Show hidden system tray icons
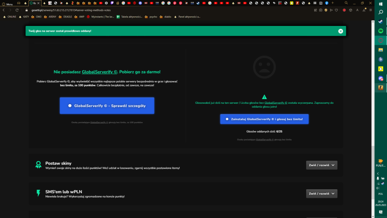The height and width of the screenshot is (218, 387). 378,173
